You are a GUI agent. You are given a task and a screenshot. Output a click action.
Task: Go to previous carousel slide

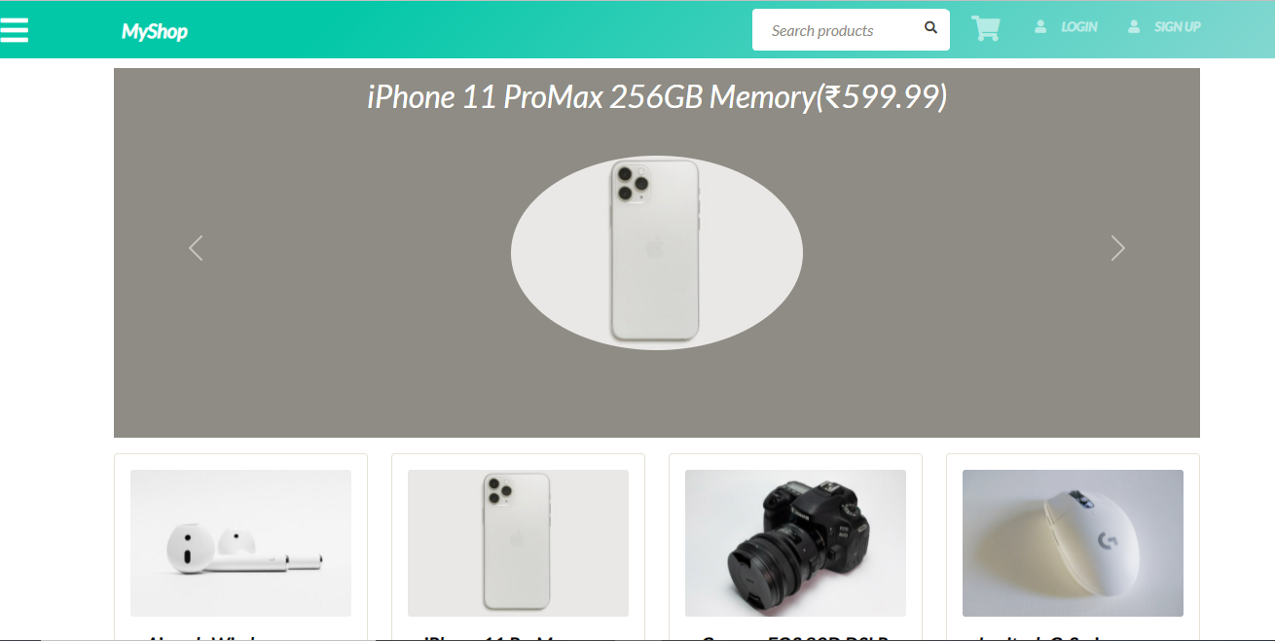tap(196, 248)
